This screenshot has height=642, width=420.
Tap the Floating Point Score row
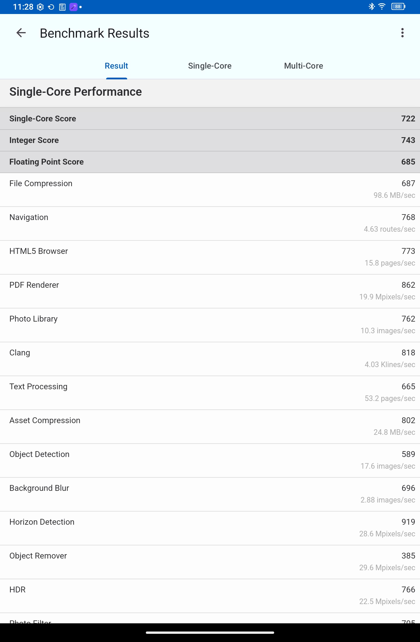point(210,162)
